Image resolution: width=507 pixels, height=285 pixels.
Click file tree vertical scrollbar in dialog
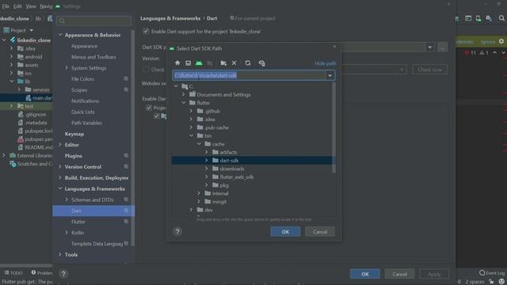tap(334, 127)
